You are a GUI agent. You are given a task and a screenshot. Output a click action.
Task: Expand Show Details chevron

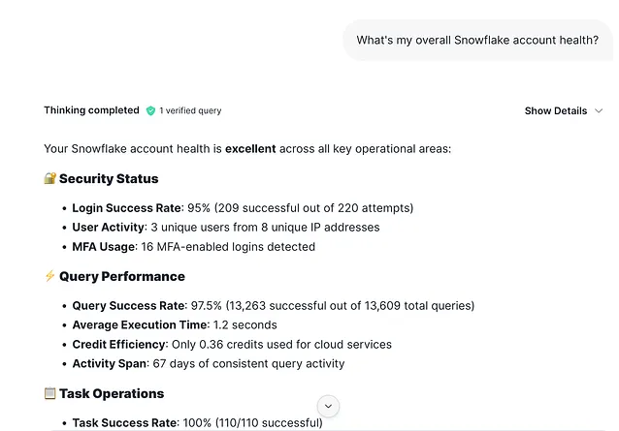pos(599,111)
